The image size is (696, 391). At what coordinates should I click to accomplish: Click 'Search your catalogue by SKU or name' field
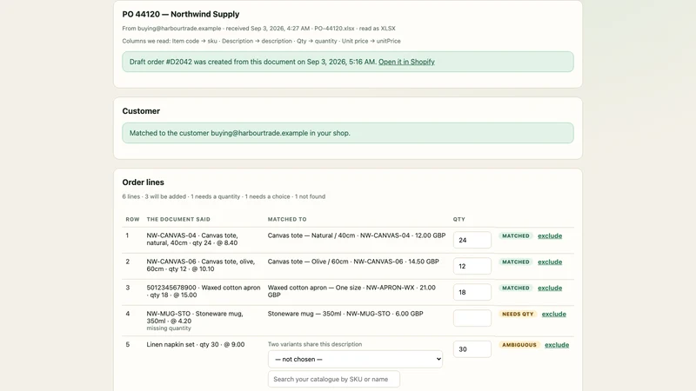pyautogui.click(x=334, y=379)
